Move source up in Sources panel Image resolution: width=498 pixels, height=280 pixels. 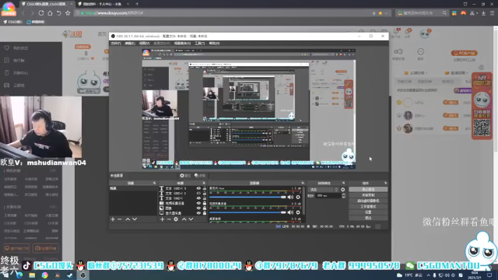click(184, 219)
